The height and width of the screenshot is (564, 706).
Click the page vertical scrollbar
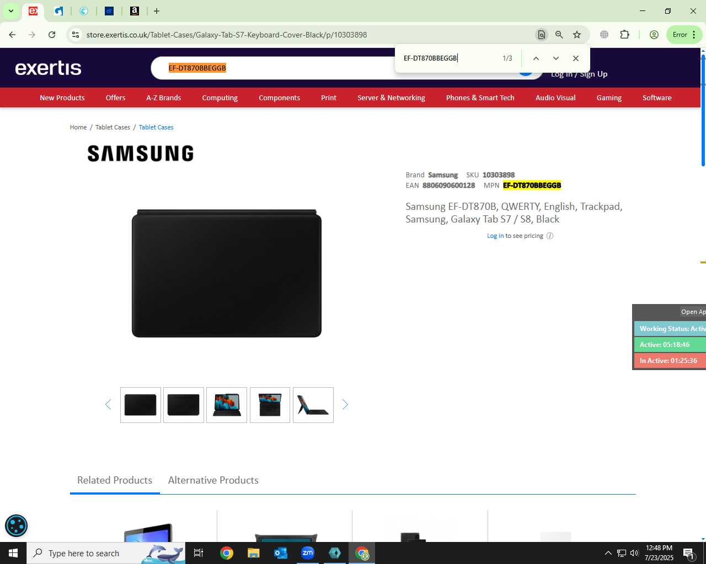(x=703, y=110)
